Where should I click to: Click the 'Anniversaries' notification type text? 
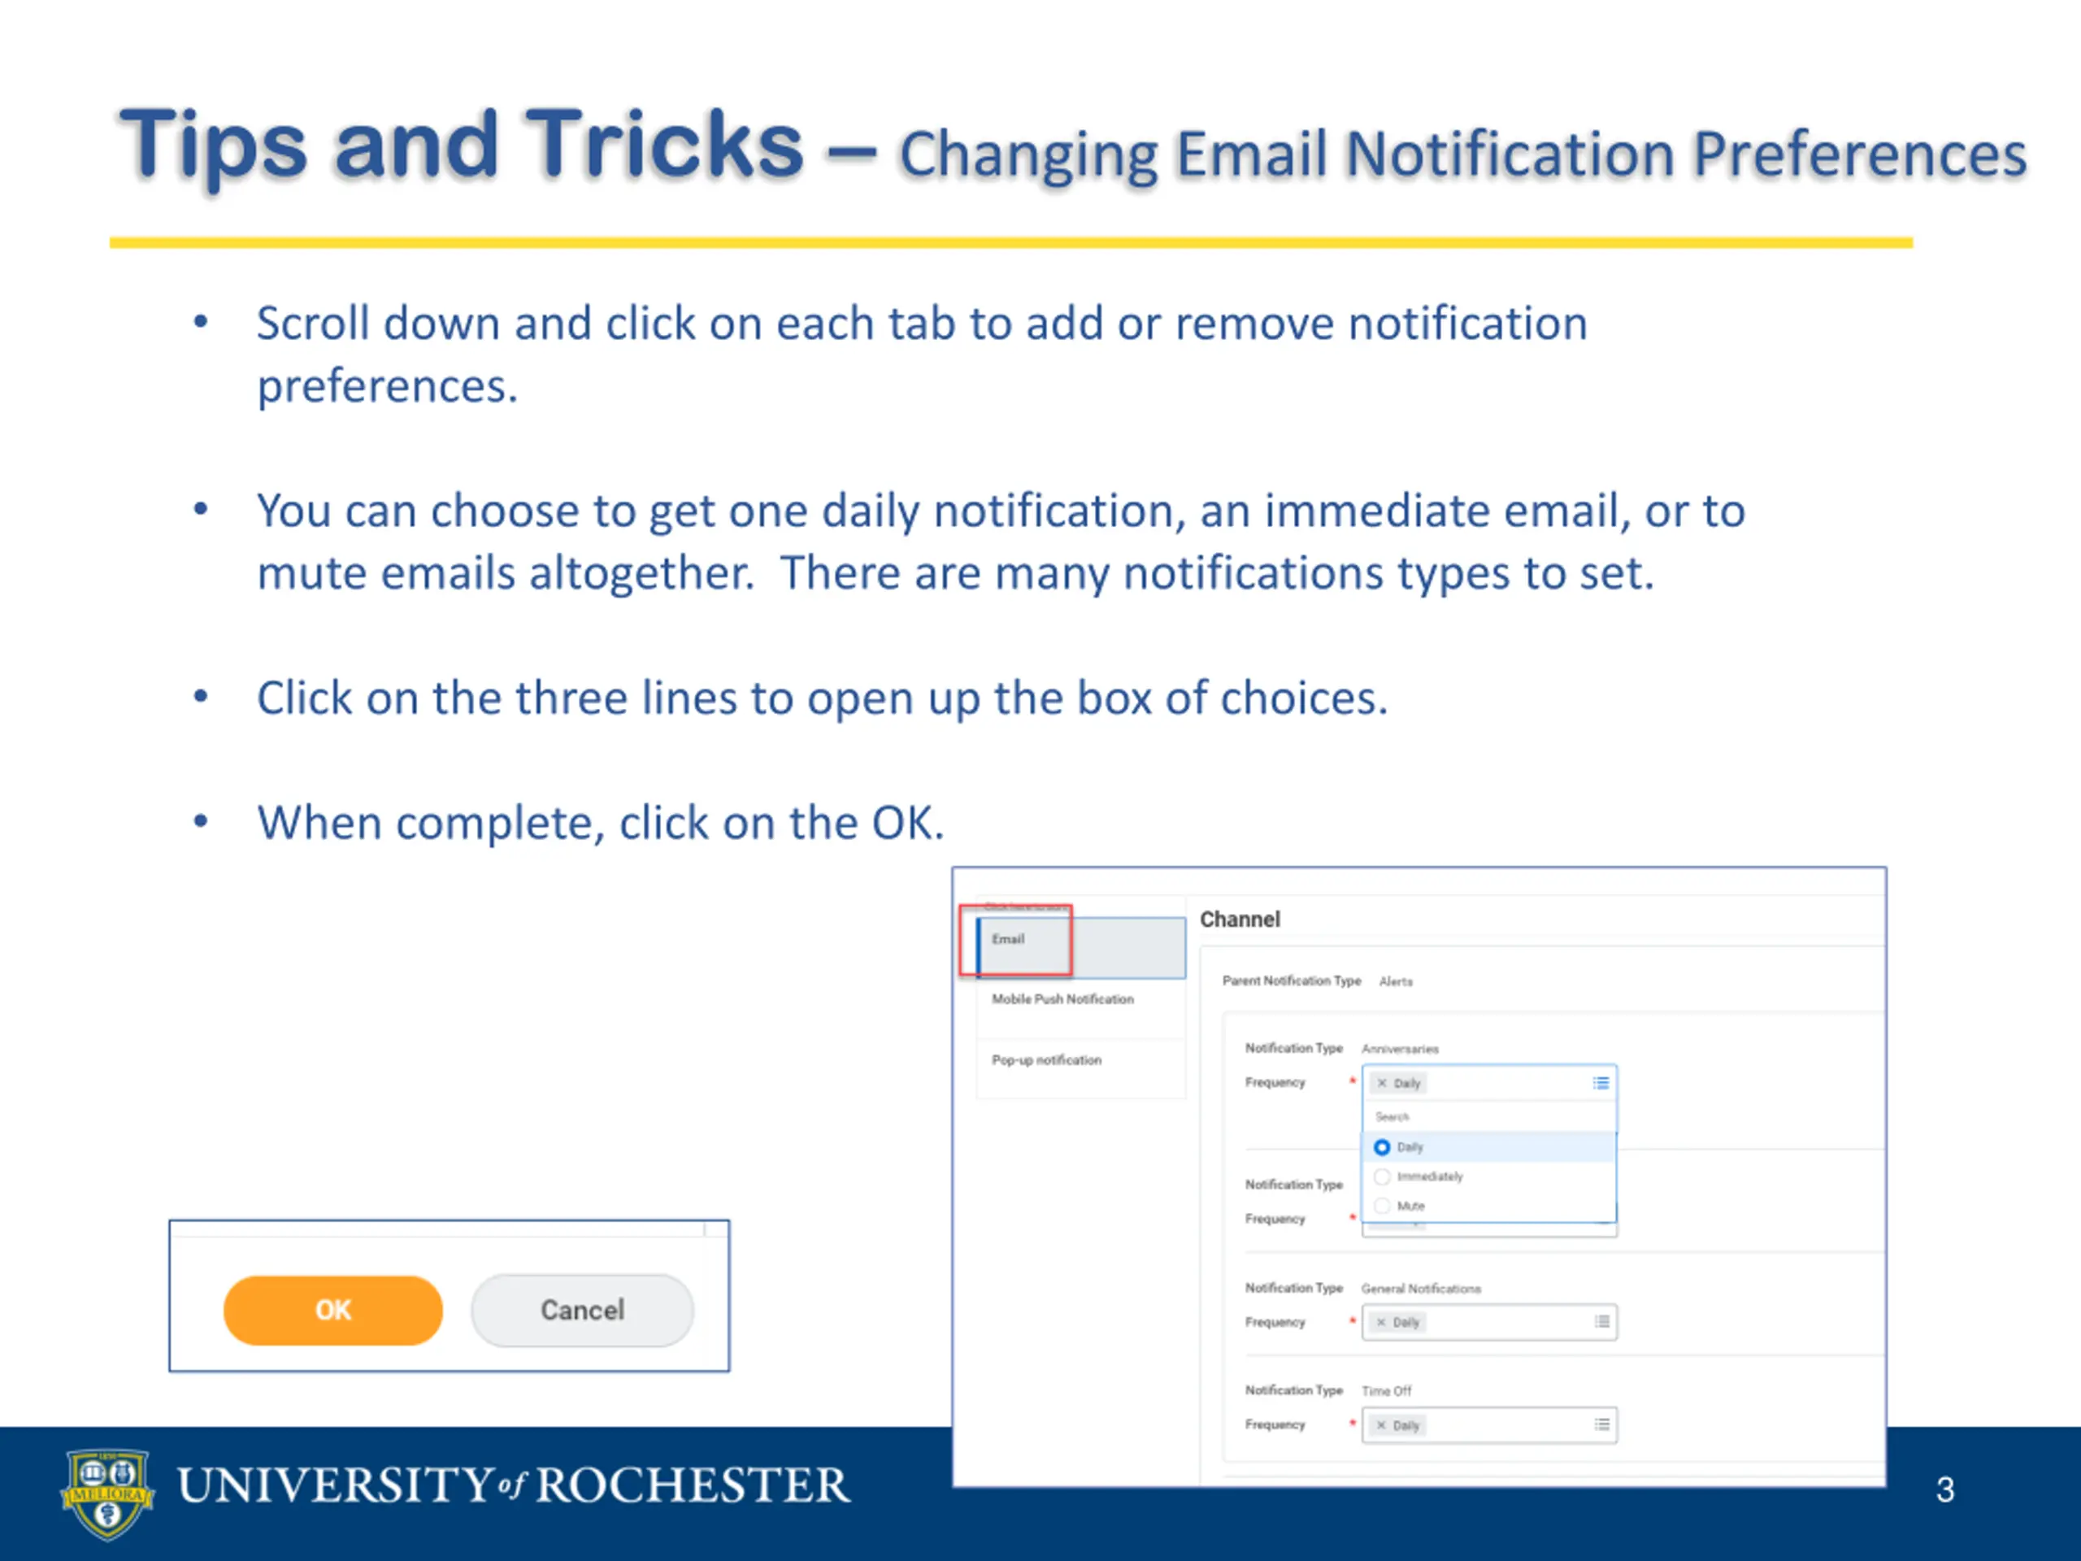(1400, 1048)
